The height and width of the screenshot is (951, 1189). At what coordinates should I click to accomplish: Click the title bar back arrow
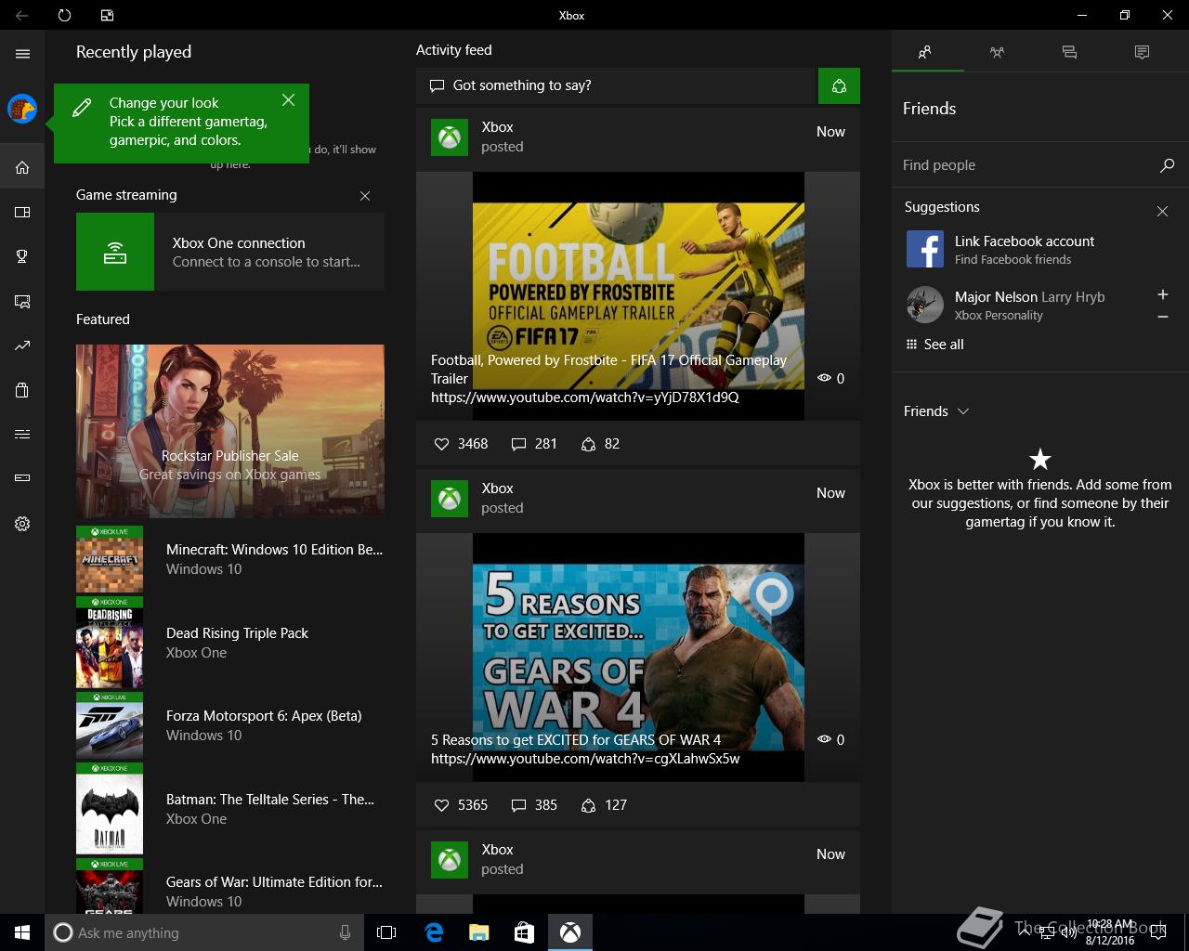pyautogui.click(x=22, y=15)
